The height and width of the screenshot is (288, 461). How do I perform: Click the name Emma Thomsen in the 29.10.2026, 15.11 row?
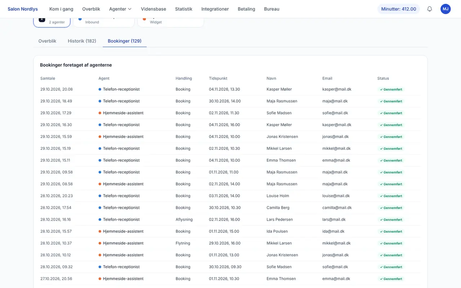point(281,161)
